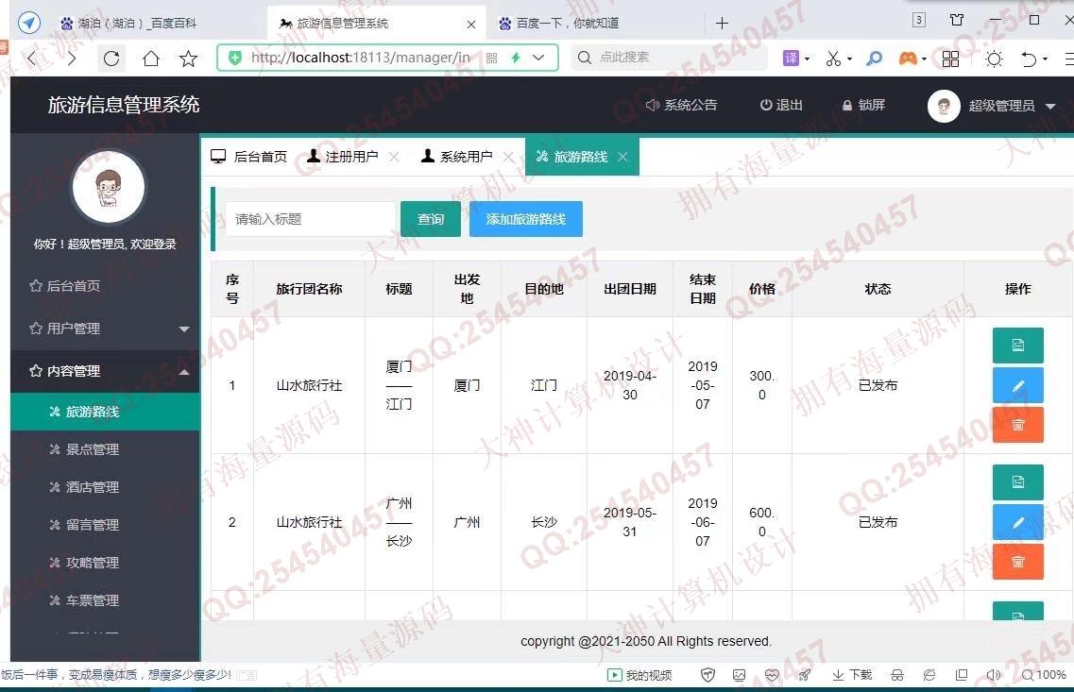Switch to 系统用户 page tab
The image size is (1074, 692).
[x=457, y=157]
